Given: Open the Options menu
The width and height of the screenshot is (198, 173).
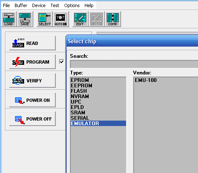Looking at the screenshot, I should [72, 5].
